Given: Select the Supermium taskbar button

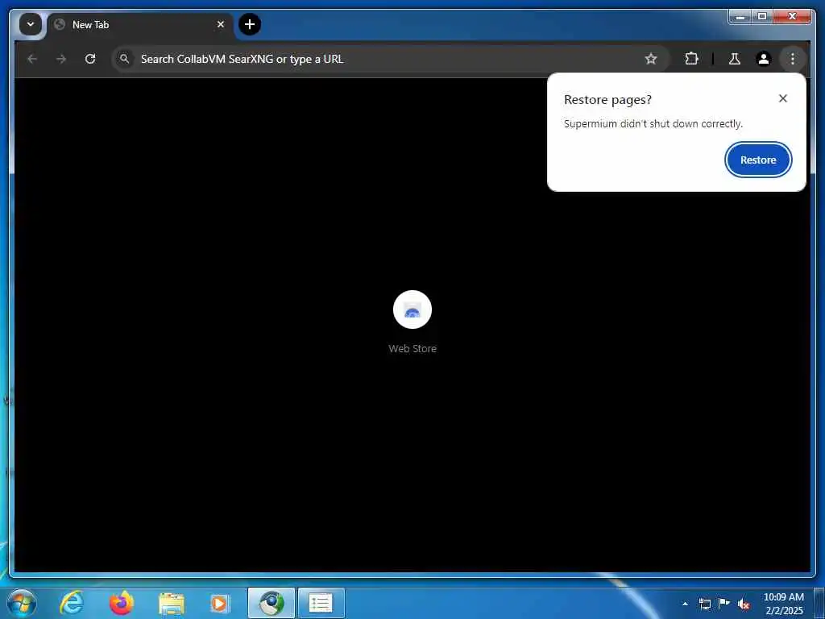Looking at the screenshot, I should (272, 603).
